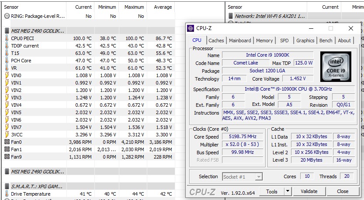364x200 pixels.
Task: Click the thermometer icon beside PCH Core
Action: click(x=7, y=61)
